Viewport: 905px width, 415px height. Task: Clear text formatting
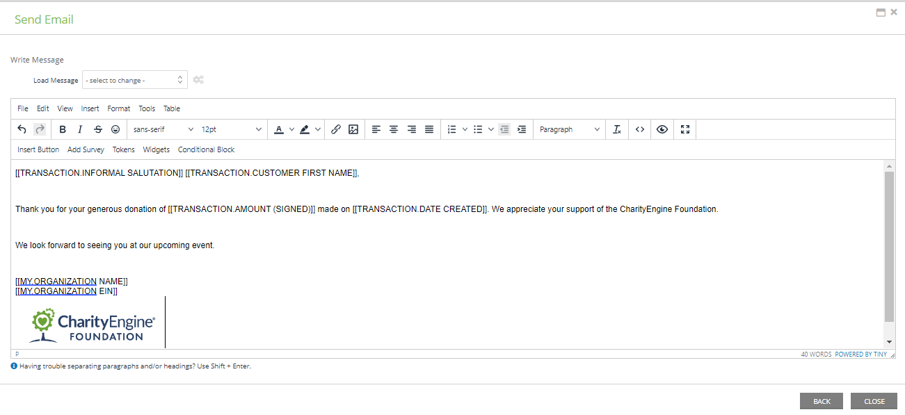coord(617,129)
